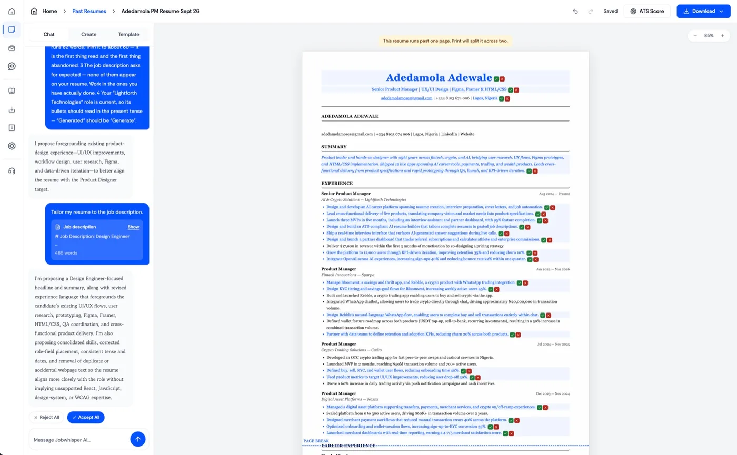The height and width of the screenshot is (455, 737).
Task: Reject the 'Manage Bloomvest' bullet suggestion
Action: click(525, 283)
